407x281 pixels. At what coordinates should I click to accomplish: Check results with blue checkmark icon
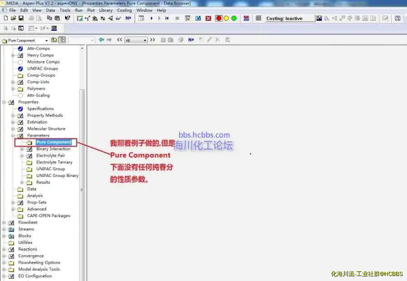pyautogui.click(x=198, y=18)
